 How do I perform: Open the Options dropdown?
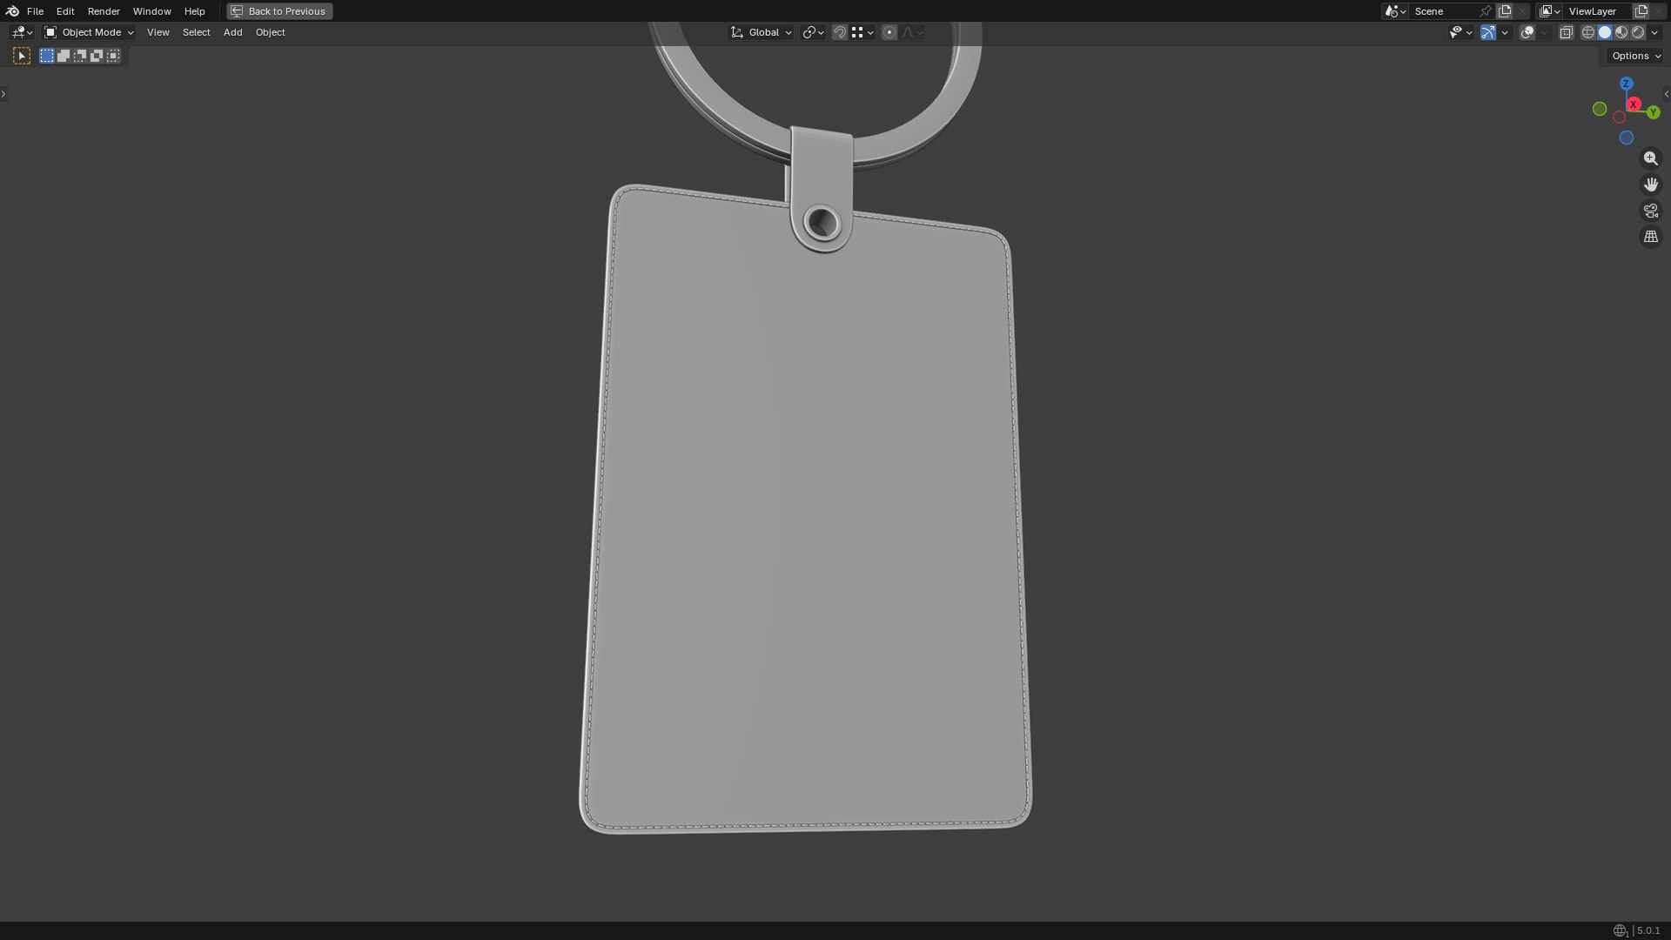[1636, 56]
